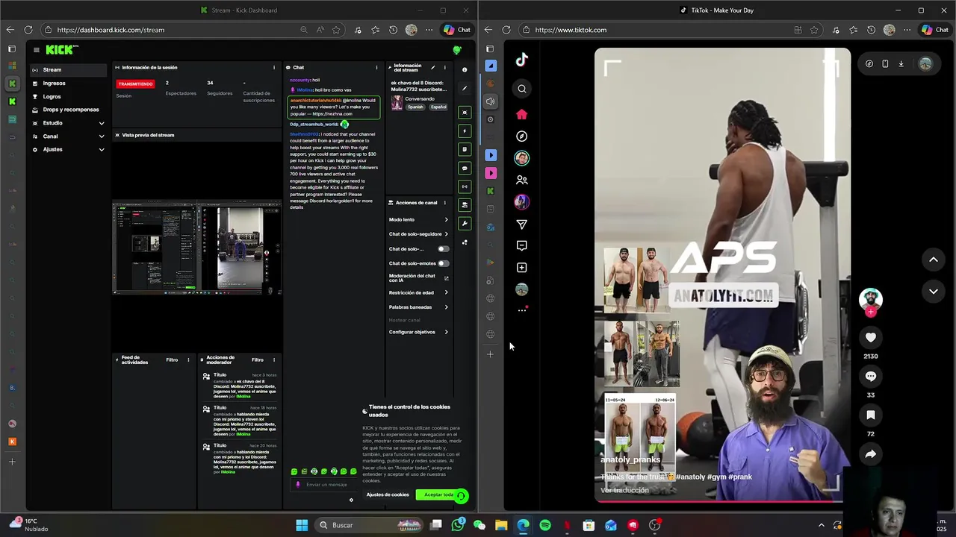Open TikTok More (three dots) in sidebar
The image size is (956, 537).
[x=522, y=310]
